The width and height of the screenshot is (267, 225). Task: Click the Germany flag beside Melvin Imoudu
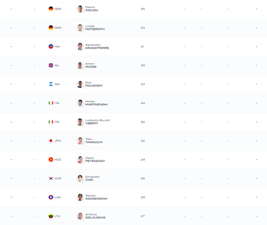point(51,9)
